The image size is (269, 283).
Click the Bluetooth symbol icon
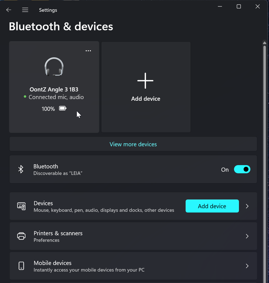(x=21, y=169)
